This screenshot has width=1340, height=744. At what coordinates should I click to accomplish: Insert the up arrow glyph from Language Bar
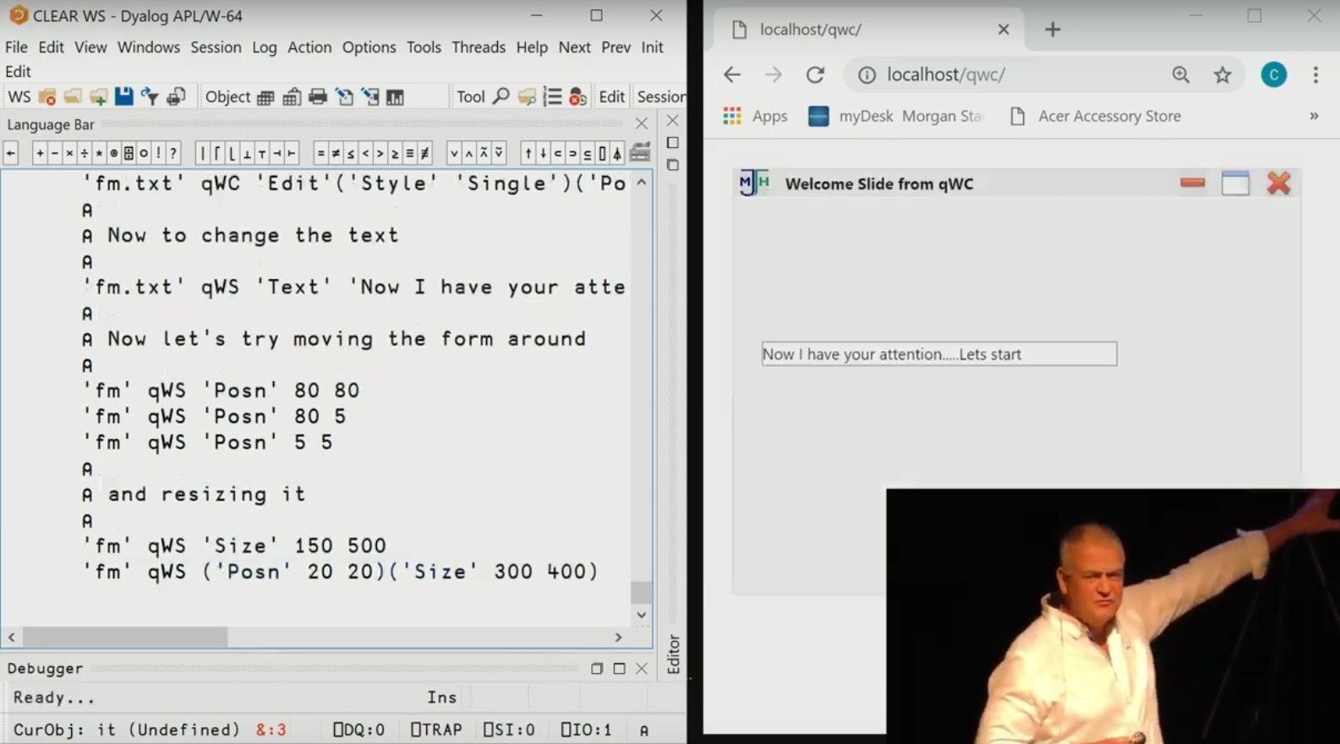(x=528, y=153)
